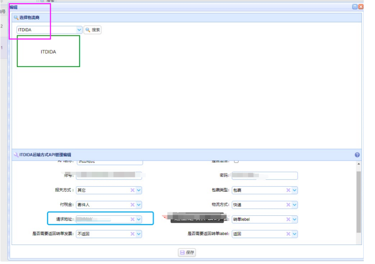The image size is (375, 264).
Task: Expand the 物流方式 dropdown
Action: point(295,205)
